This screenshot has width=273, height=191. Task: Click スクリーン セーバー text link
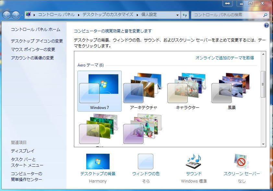coord(242,173)
